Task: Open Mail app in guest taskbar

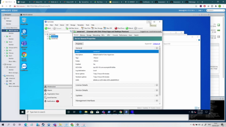Action: (97, 112)
